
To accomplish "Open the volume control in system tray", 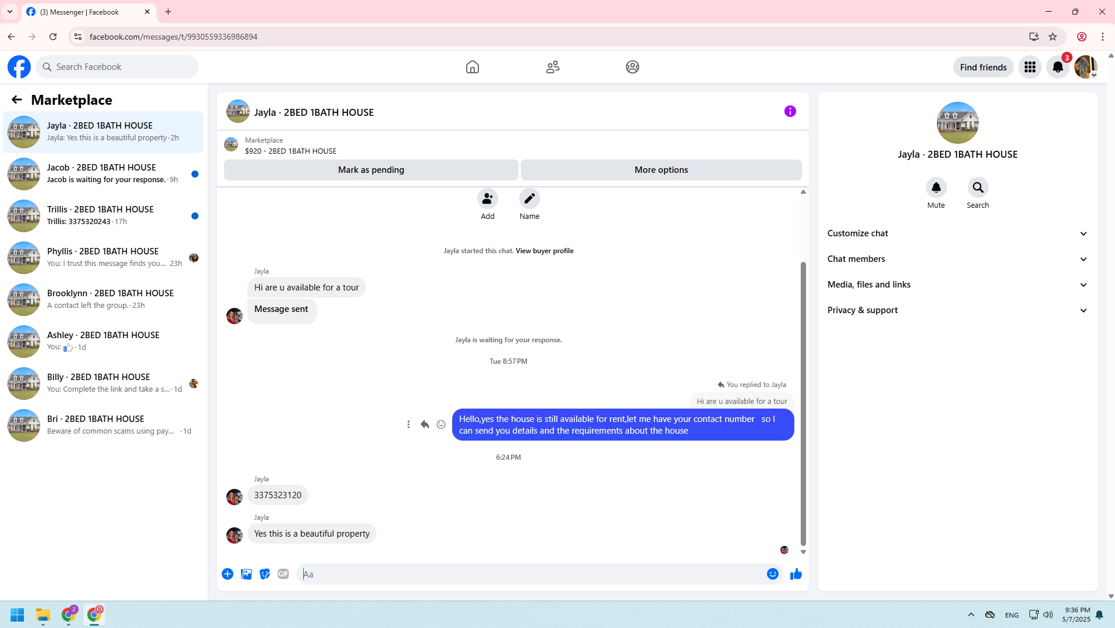I will (1048, 615).
